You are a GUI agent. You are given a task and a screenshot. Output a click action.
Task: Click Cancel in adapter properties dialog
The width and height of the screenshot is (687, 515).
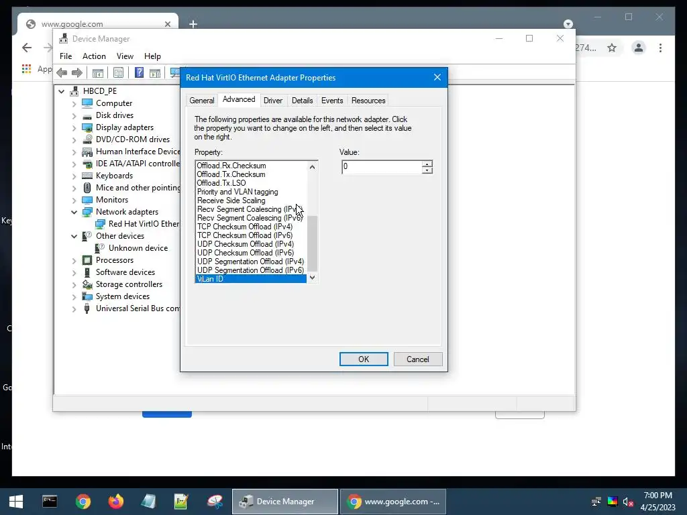[417, 359]
